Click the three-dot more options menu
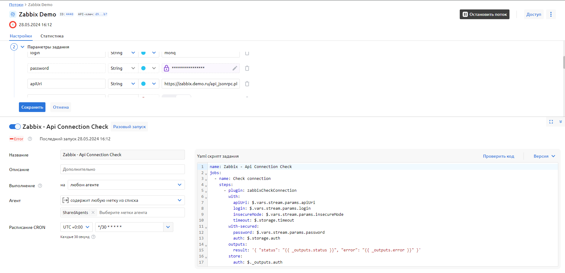This screenshot has height=273, width=565. pos(551,14)
